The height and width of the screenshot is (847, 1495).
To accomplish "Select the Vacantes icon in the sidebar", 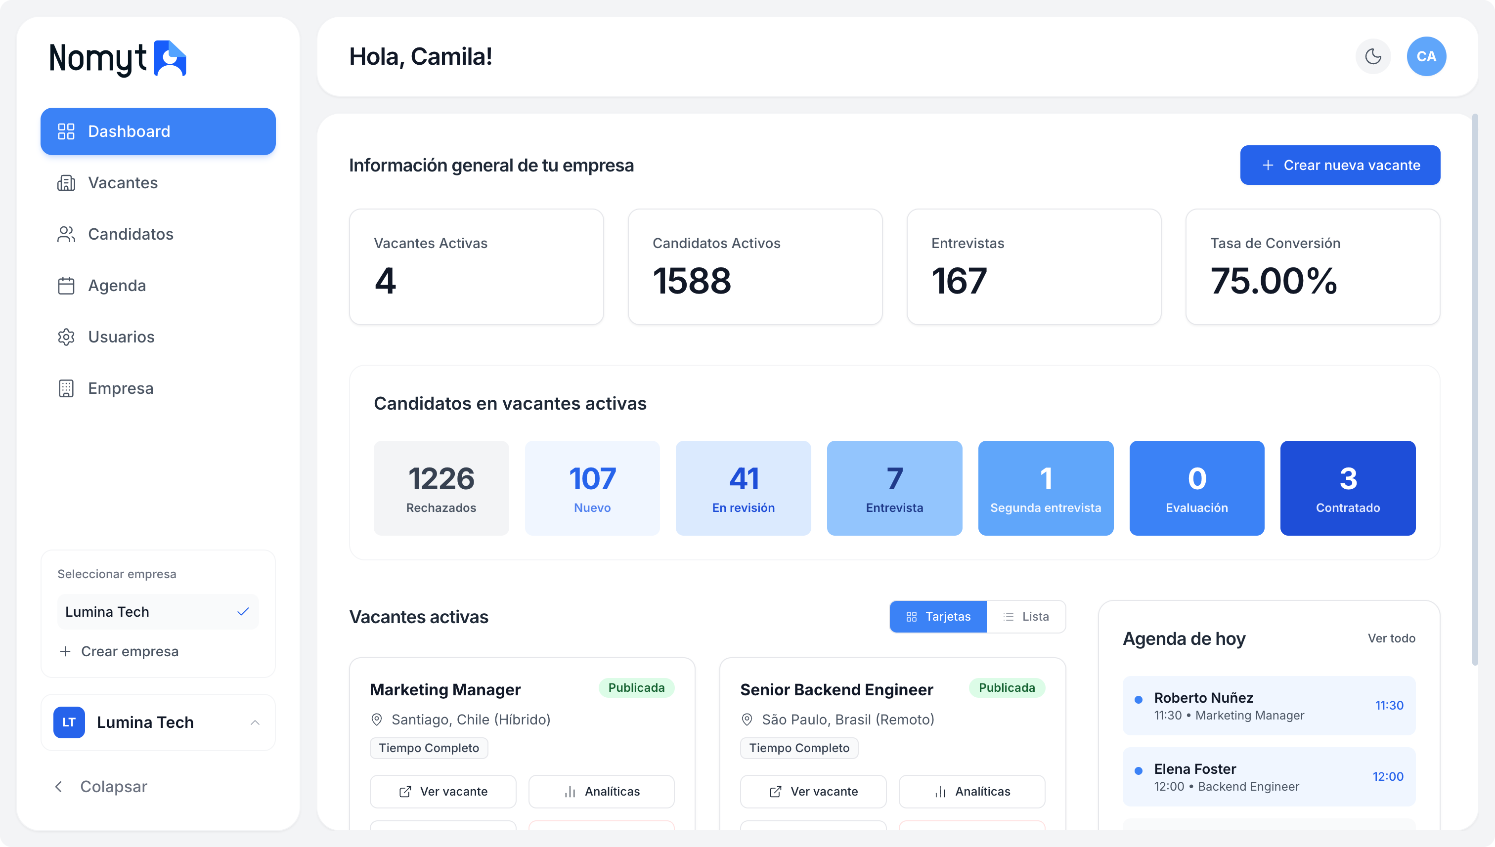I will 66,183.
